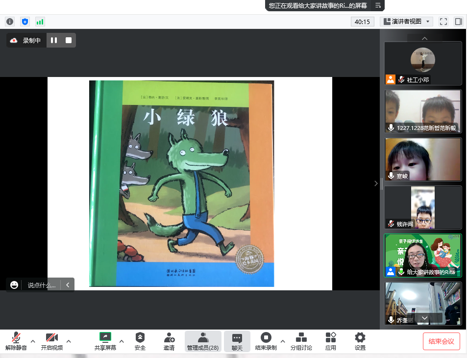Image resolution: width=467 pixels, height=358 pixels.
Task: Open 分组讨论 breakout rooms
Action: [x=301, y=341]
